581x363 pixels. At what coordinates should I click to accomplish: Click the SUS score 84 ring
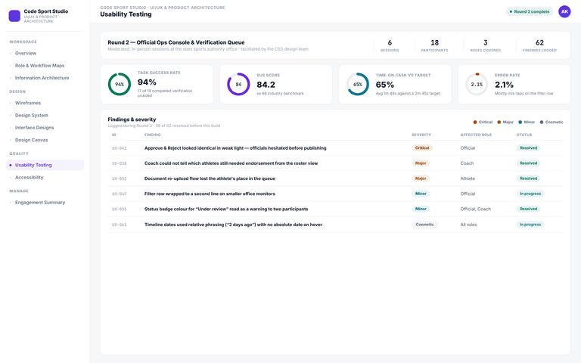click(238, 84)
